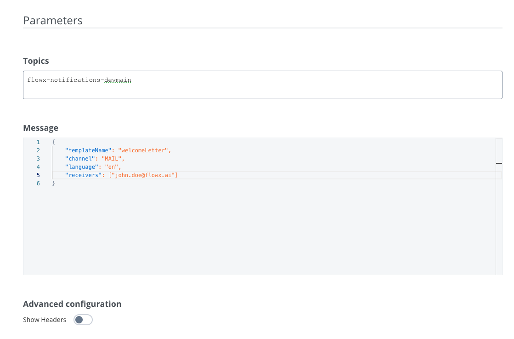
Task: Click the john.doe@flowx.ai email value
Action: [x=143, y=175]
